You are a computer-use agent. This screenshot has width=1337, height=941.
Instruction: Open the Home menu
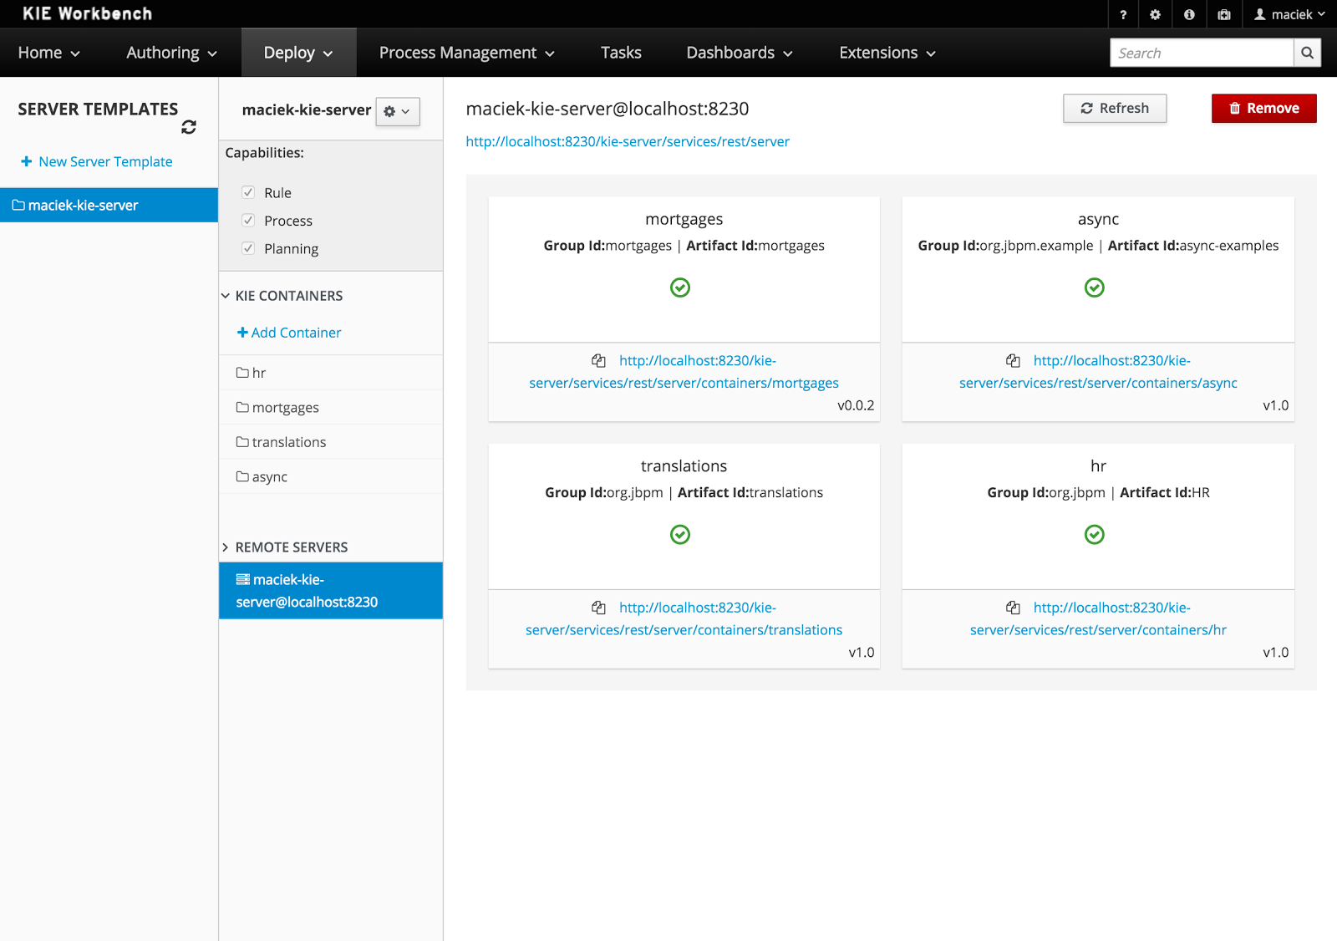49,53
